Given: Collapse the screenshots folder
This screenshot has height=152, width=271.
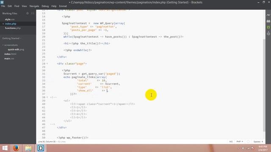Looking at the screenshot, I should [x=10, y=45].
